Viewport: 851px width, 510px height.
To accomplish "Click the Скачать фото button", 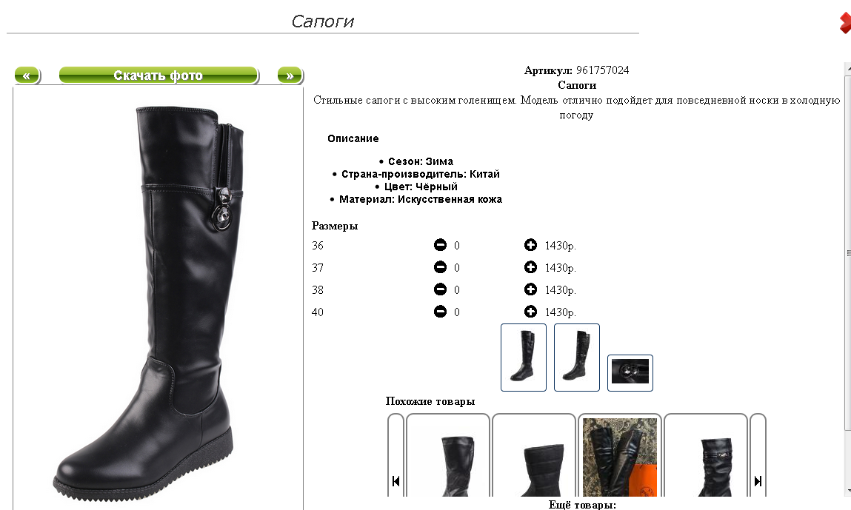I will (158, 76).
